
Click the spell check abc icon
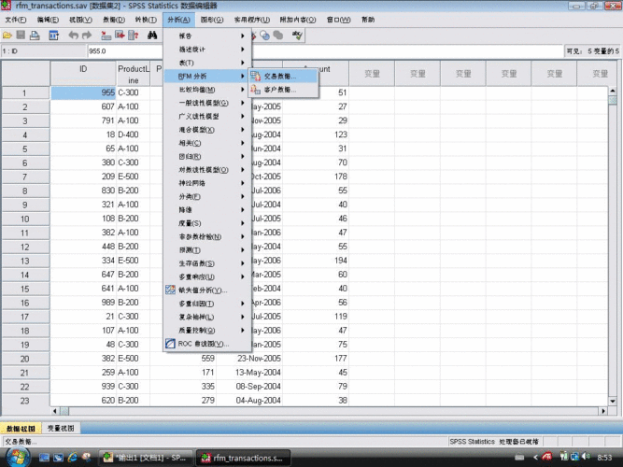[x=297, y=35]
